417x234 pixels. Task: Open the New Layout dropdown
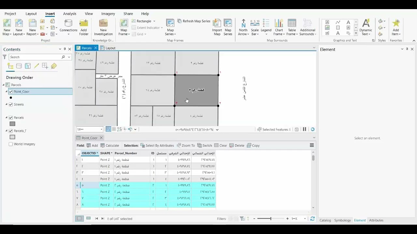[x=19, y=32]
